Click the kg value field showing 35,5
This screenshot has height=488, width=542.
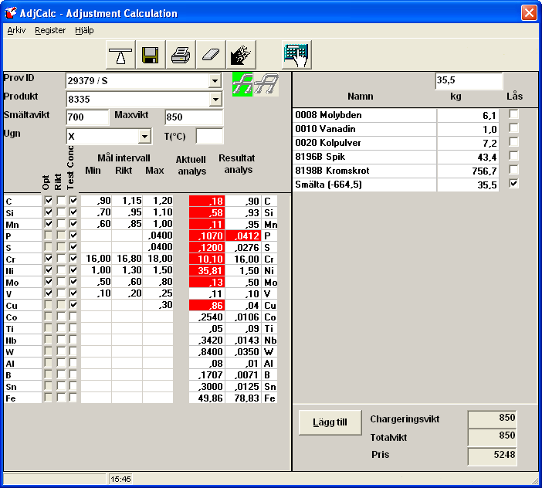pyautogui.click(x=469, y=80)
